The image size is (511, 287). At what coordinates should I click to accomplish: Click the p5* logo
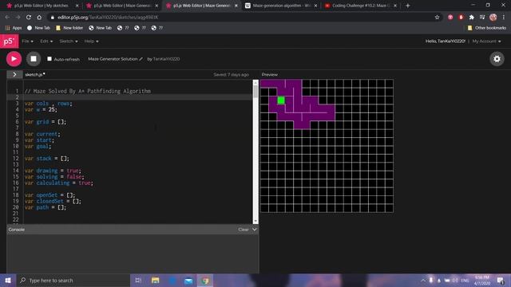pyautogui.click(x=9, y=41)
